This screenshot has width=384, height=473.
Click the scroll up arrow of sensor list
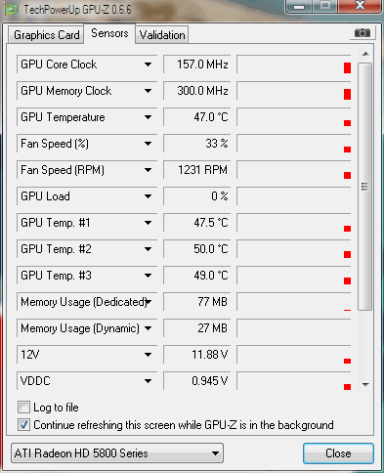pos(365,54)
